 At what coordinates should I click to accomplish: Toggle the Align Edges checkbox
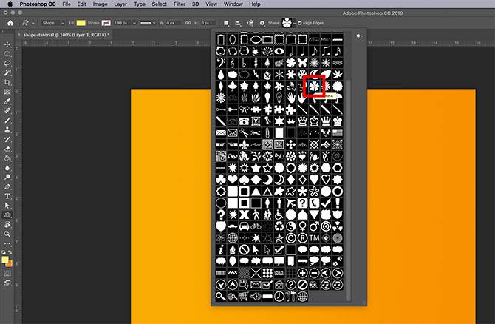point(300,23)
